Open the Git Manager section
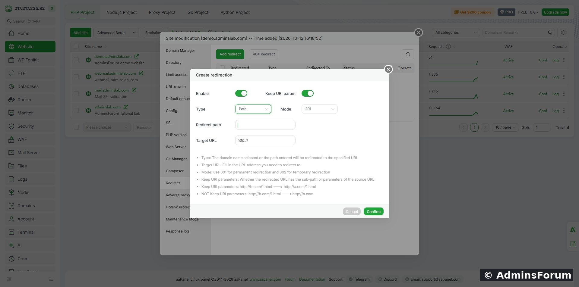 coord(176,159)
